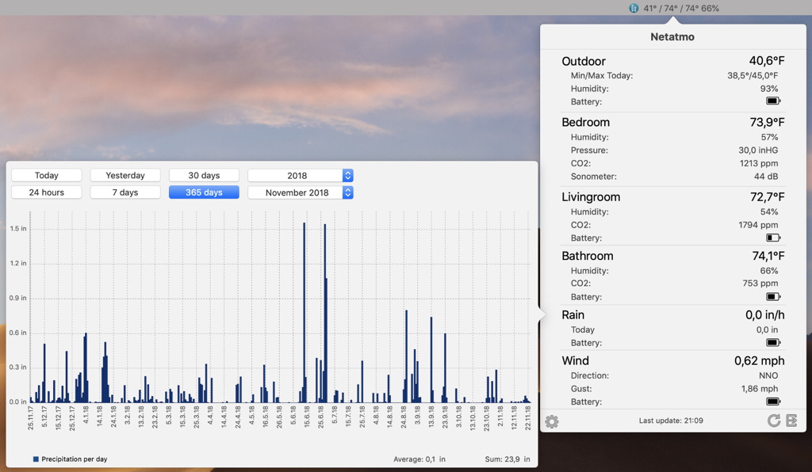Select the 365 days range
This screenshot has width=812, height=472.
click(x=204, y=192)
